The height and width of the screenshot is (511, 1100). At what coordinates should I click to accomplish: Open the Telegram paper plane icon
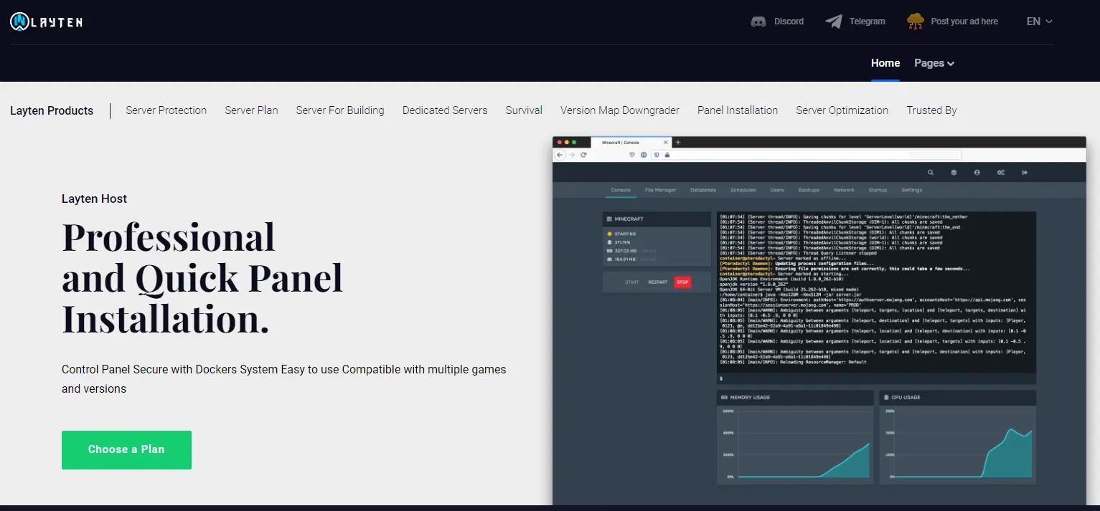pos(834,22)
